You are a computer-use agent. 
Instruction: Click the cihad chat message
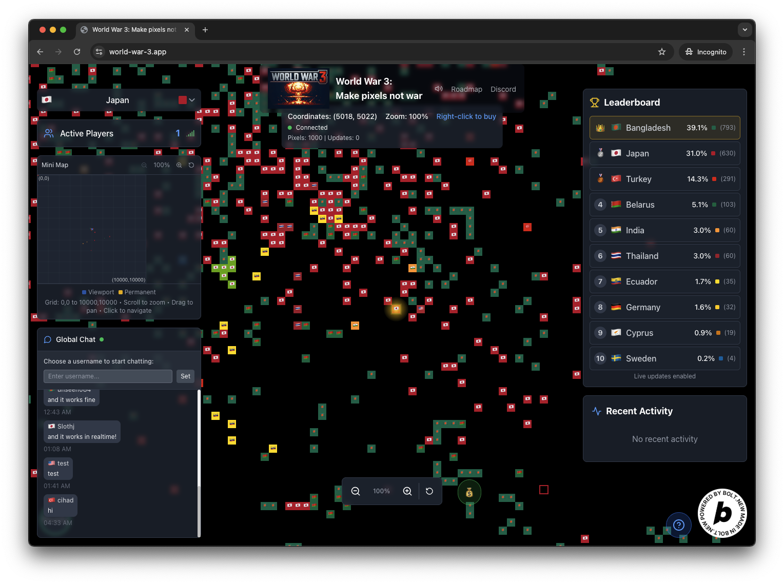click(61, 506)
